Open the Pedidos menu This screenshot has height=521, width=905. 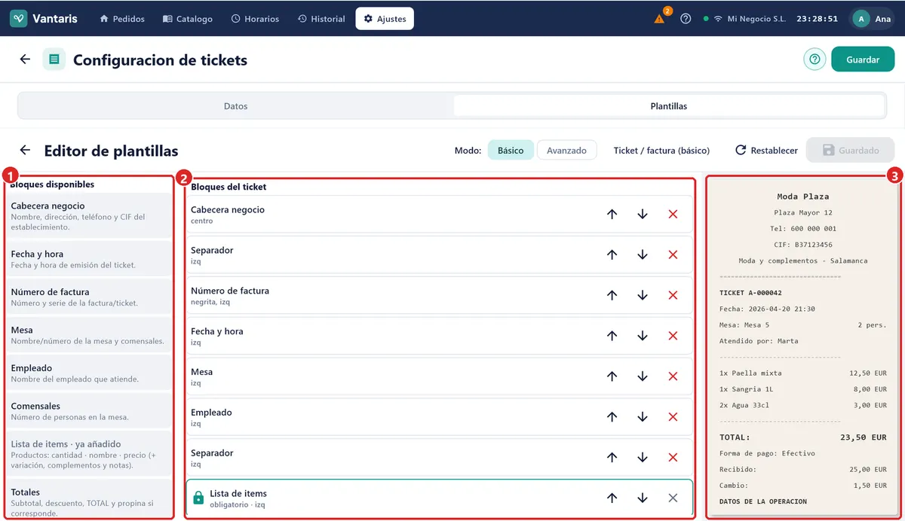click(122, 19)
